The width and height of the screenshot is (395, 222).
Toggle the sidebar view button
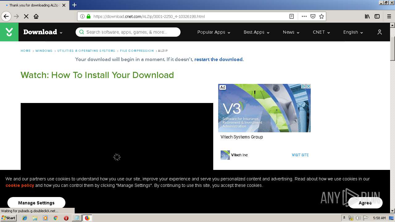[x=377, y=16]
